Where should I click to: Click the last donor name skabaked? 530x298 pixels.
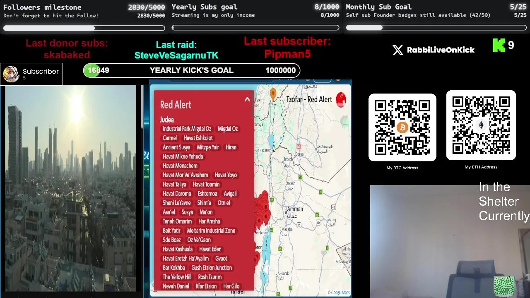click(x=67, y=55)
